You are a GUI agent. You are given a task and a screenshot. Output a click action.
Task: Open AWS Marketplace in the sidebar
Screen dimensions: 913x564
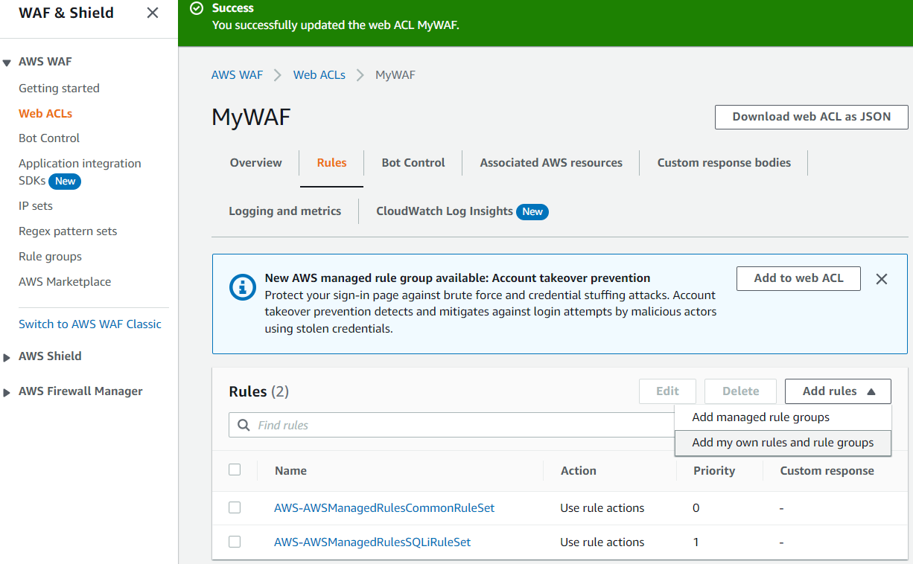[x=65, y=282]
